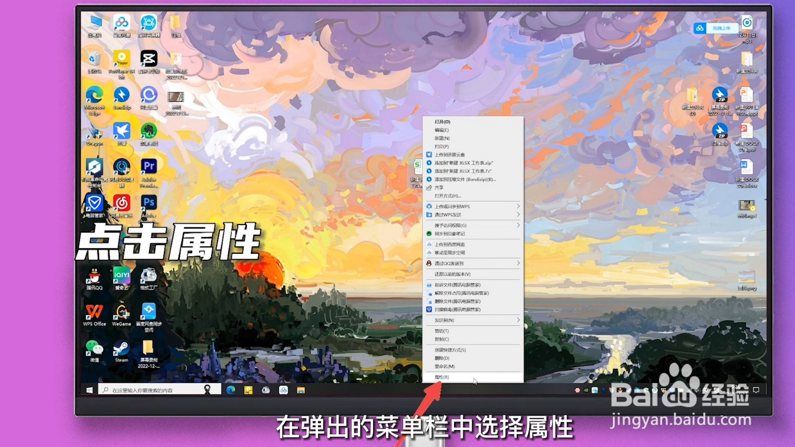This screenshot has width=795, height=447.
Task: Open the 格式工厂 shortcut
Action: pyautogui.click(x=149, y=279)
